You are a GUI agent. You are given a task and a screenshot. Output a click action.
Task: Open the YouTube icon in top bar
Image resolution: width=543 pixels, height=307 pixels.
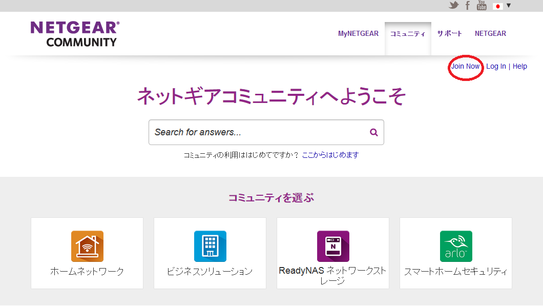482,5
